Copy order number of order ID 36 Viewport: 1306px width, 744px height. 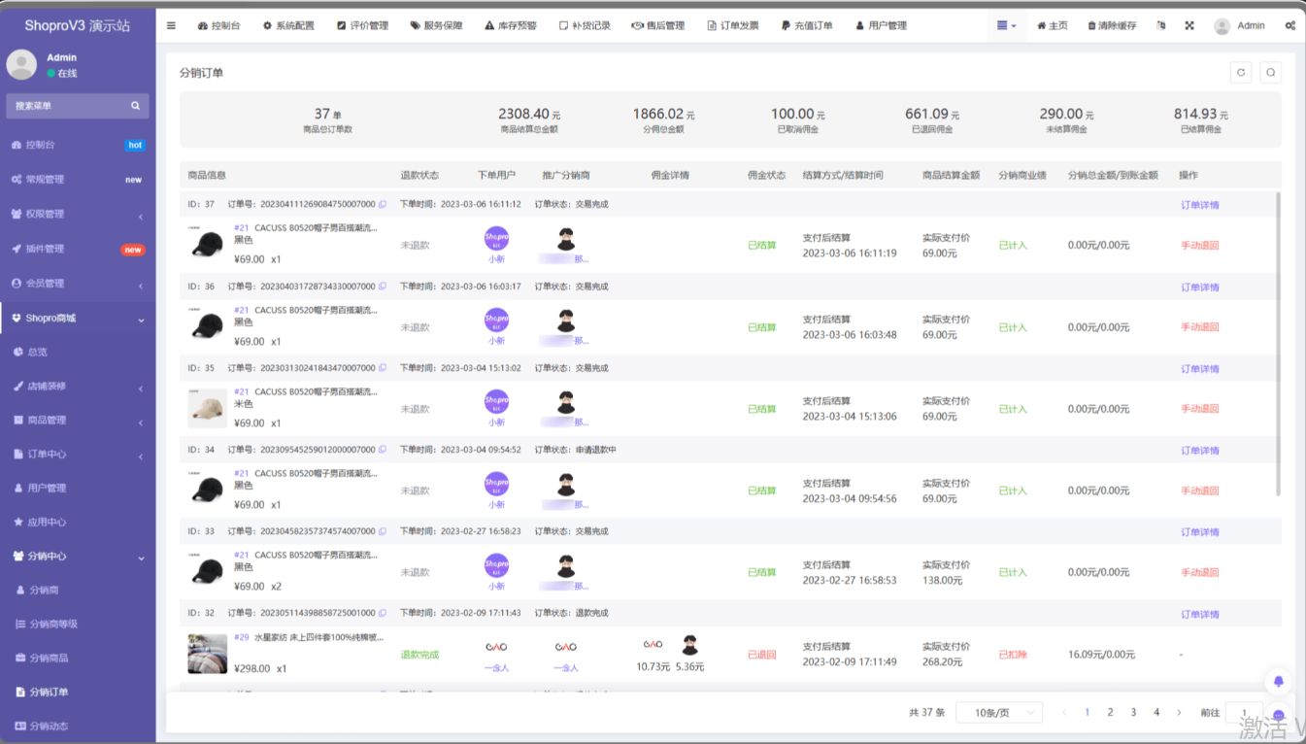383,287
